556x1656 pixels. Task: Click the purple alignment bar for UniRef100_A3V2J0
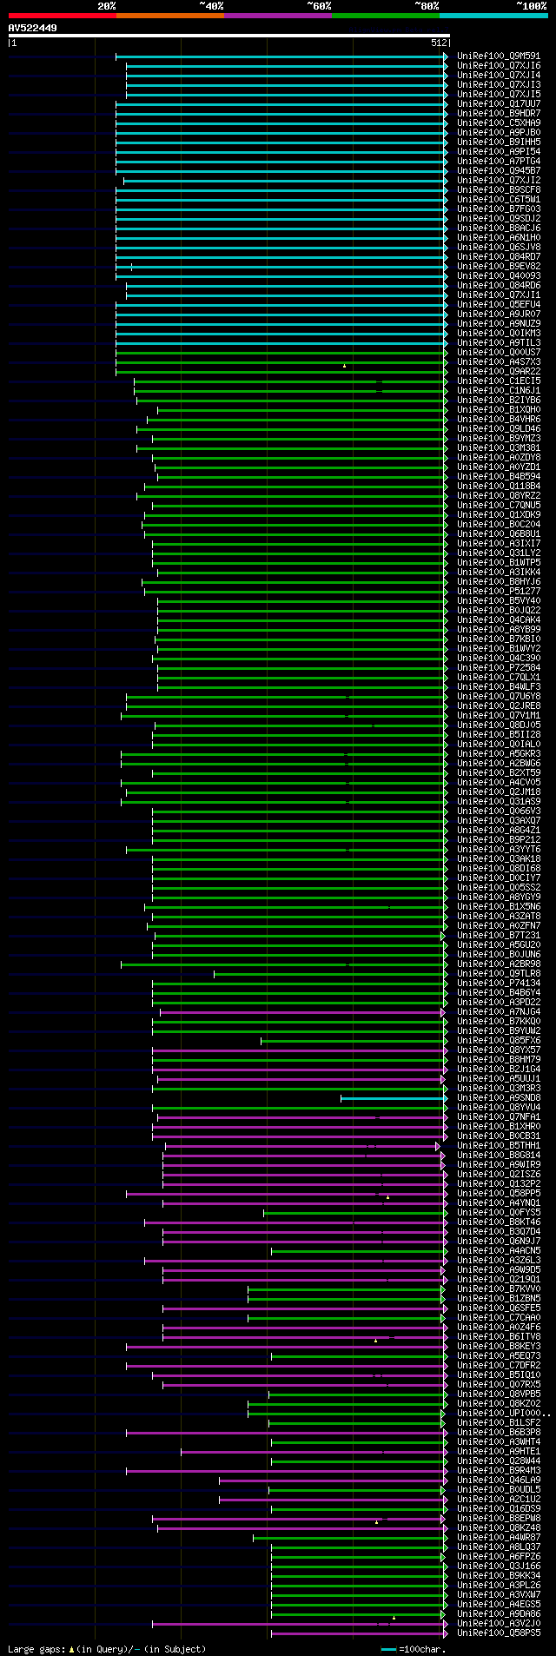(x=301, y=1624)
